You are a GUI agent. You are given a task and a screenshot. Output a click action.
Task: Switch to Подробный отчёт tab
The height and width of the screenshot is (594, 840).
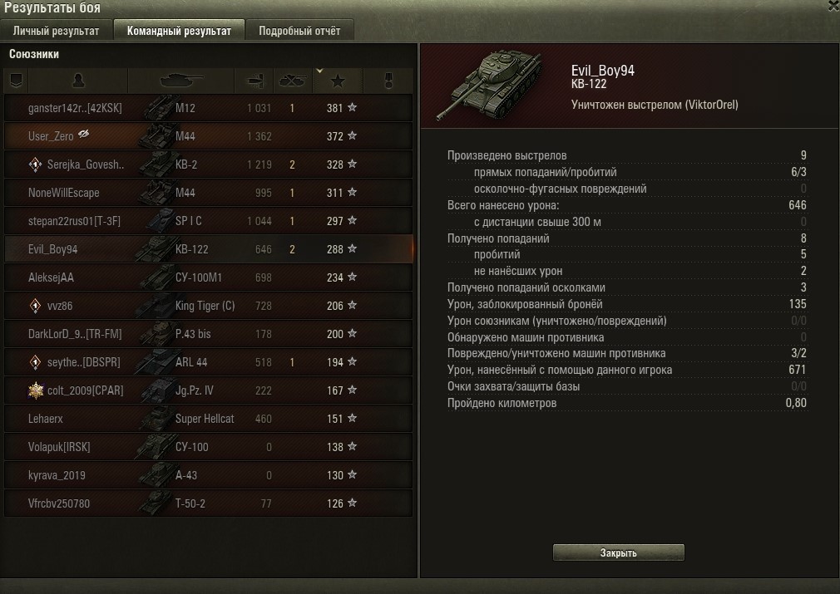tap(299, 31)
